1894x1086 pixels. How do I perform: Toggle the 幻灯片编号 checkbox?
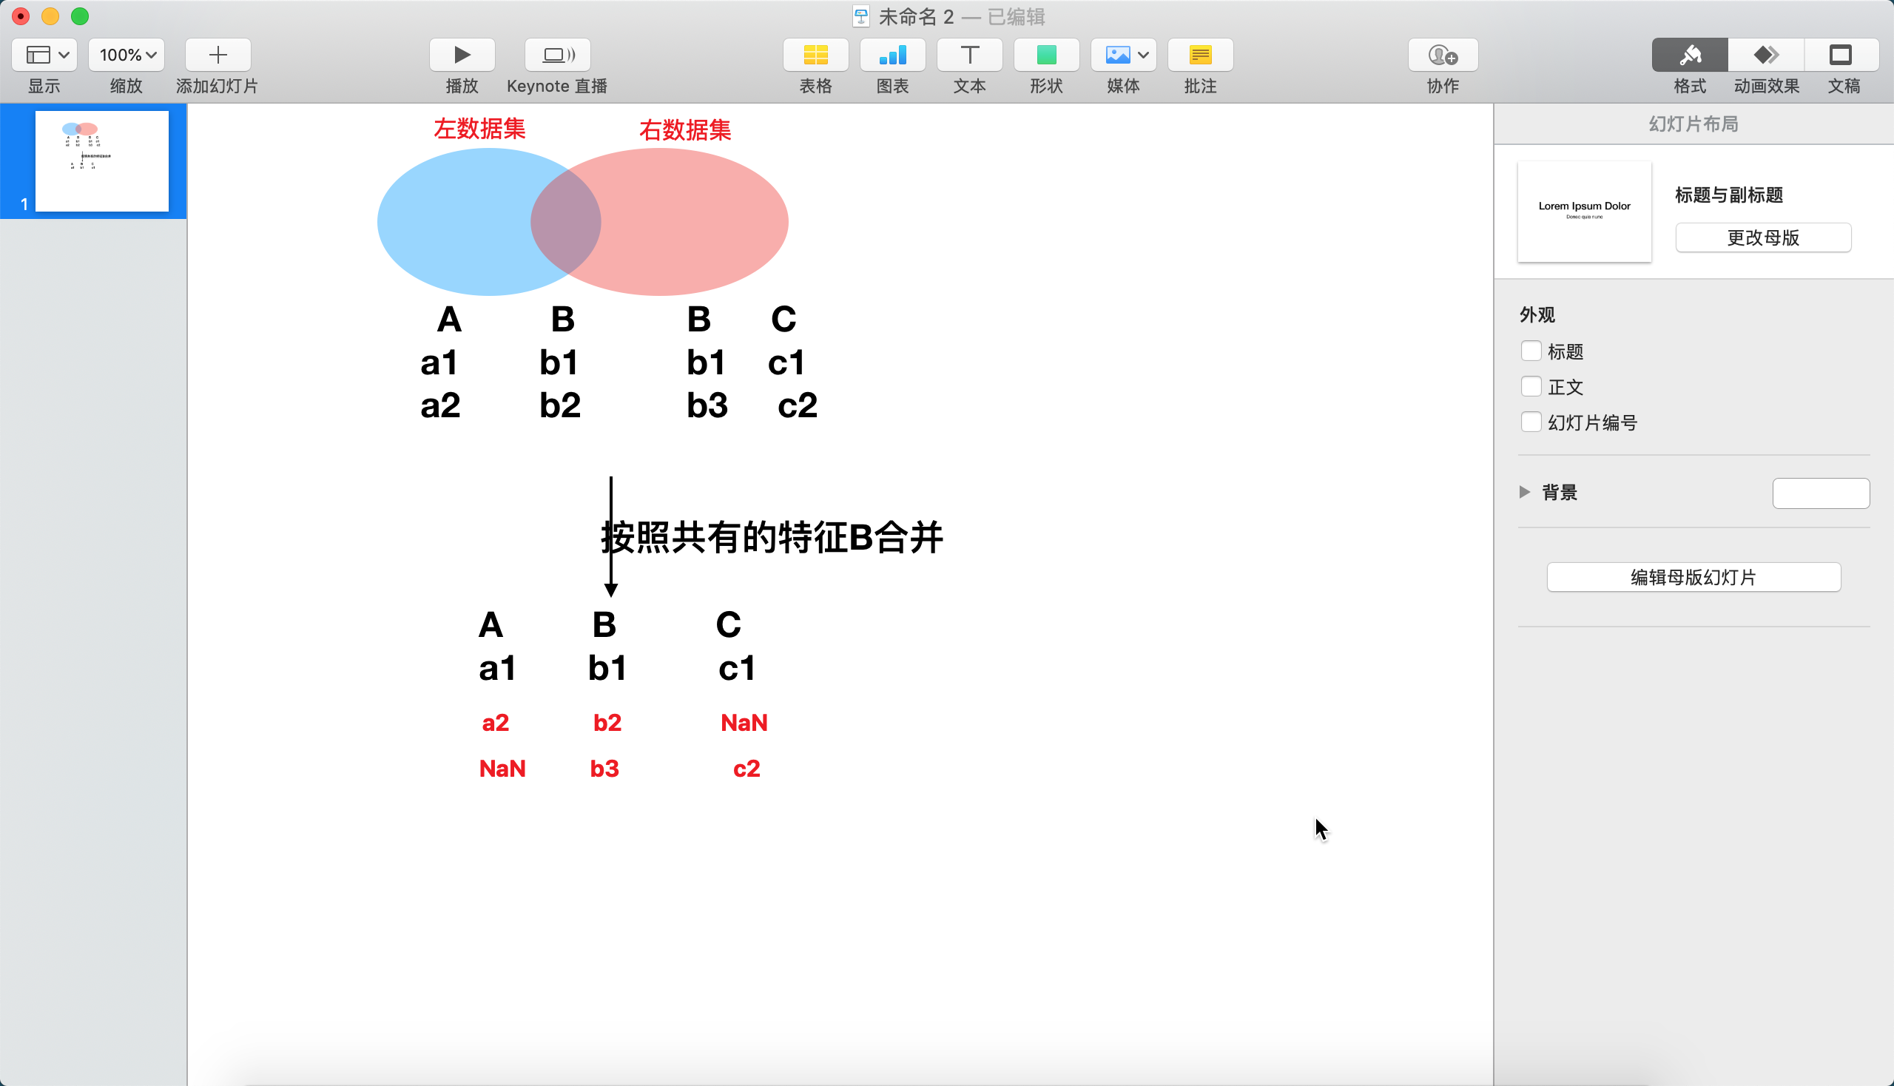pos(1531,422)
